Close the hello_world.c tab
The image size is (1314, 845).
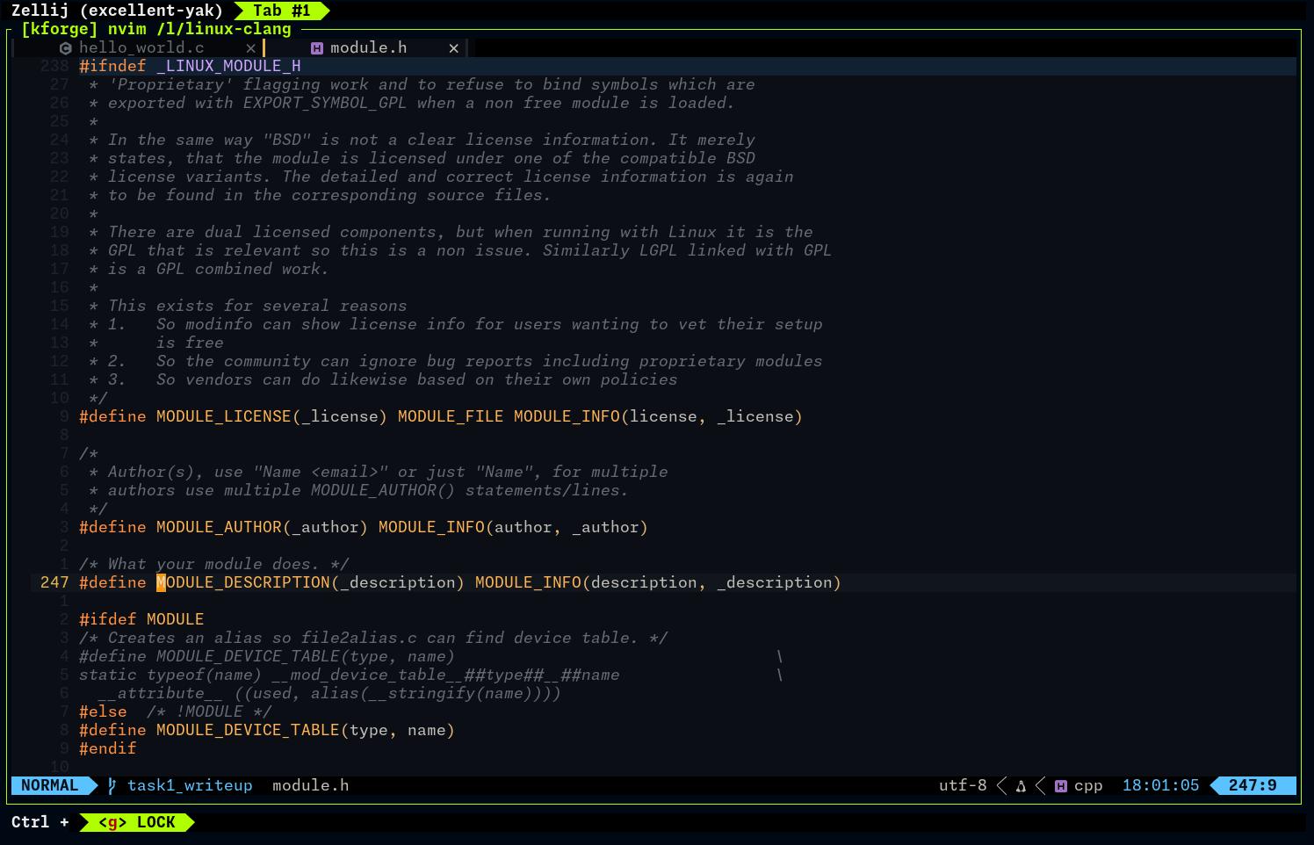click(251, 48)
